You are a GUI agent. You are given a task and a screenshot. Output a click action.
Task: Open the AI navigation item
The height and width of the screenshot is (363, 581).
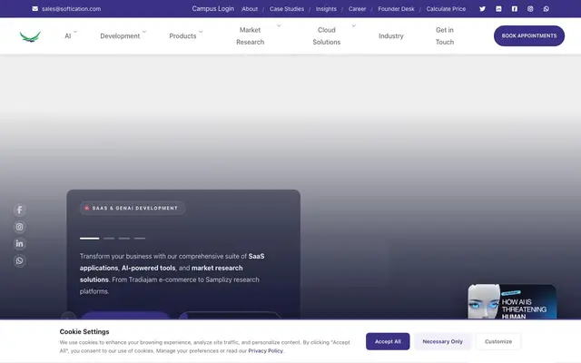[x=68, y=36]
